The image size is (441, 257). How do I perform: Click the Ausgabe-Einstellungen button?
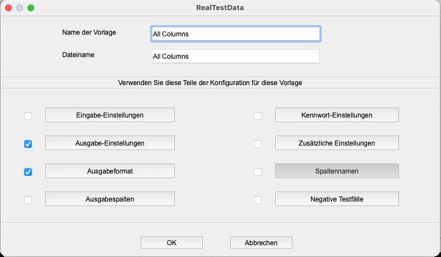coord(110,143)
